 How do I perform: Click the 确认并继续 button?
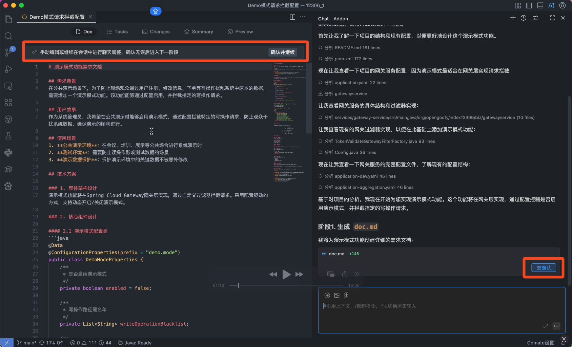(x=283, y=52)
